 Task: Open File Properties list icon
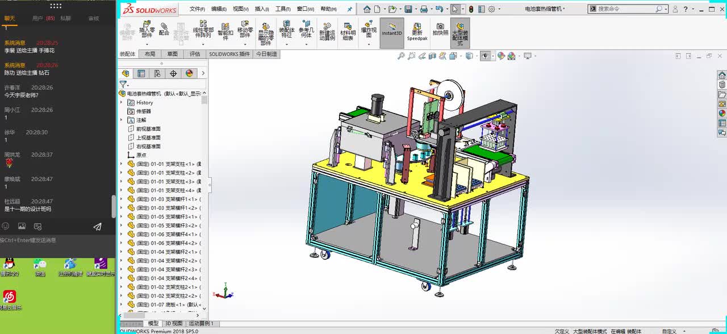(x=482, y=9)
